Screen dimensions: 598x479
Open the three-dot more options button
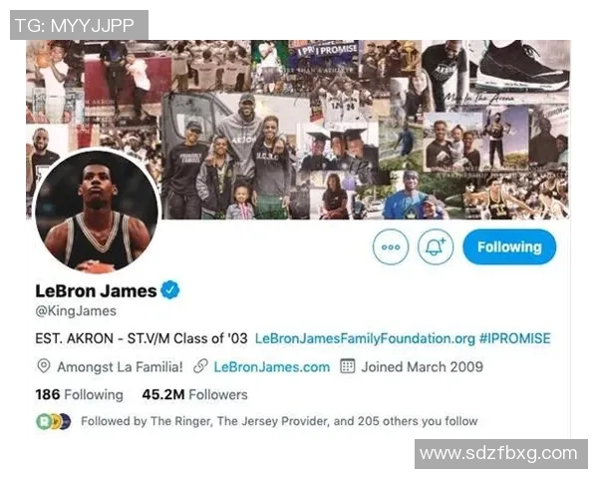tap(390, 246)
